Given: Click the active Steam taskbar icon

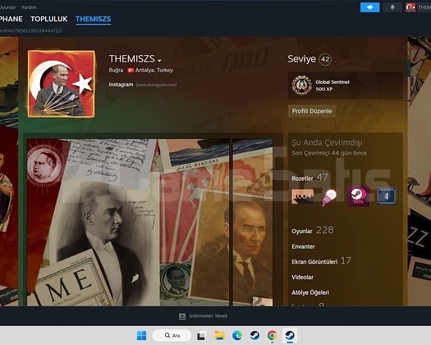Looking at the screenshot, I should (290, 336).
